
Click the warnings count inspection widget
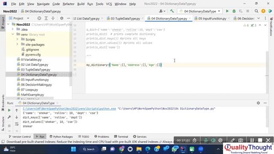[x=246, y=25]
